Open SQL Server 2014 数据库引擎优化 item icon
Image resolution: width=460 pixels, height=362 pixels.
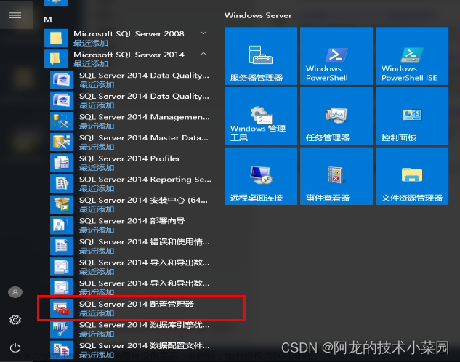point(62,329)
